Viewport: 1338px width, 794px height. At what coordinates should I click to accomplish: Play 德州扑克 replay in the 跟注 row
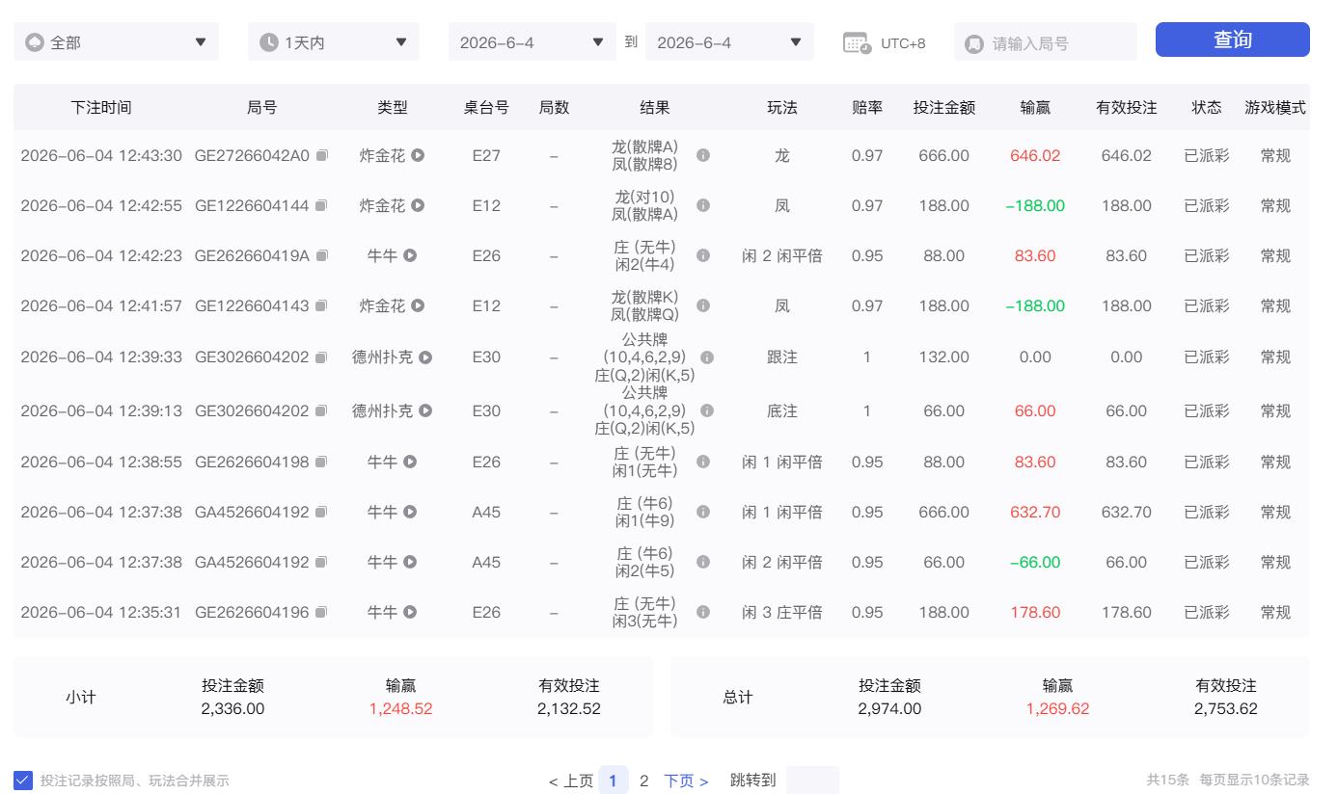pos(425,357)
